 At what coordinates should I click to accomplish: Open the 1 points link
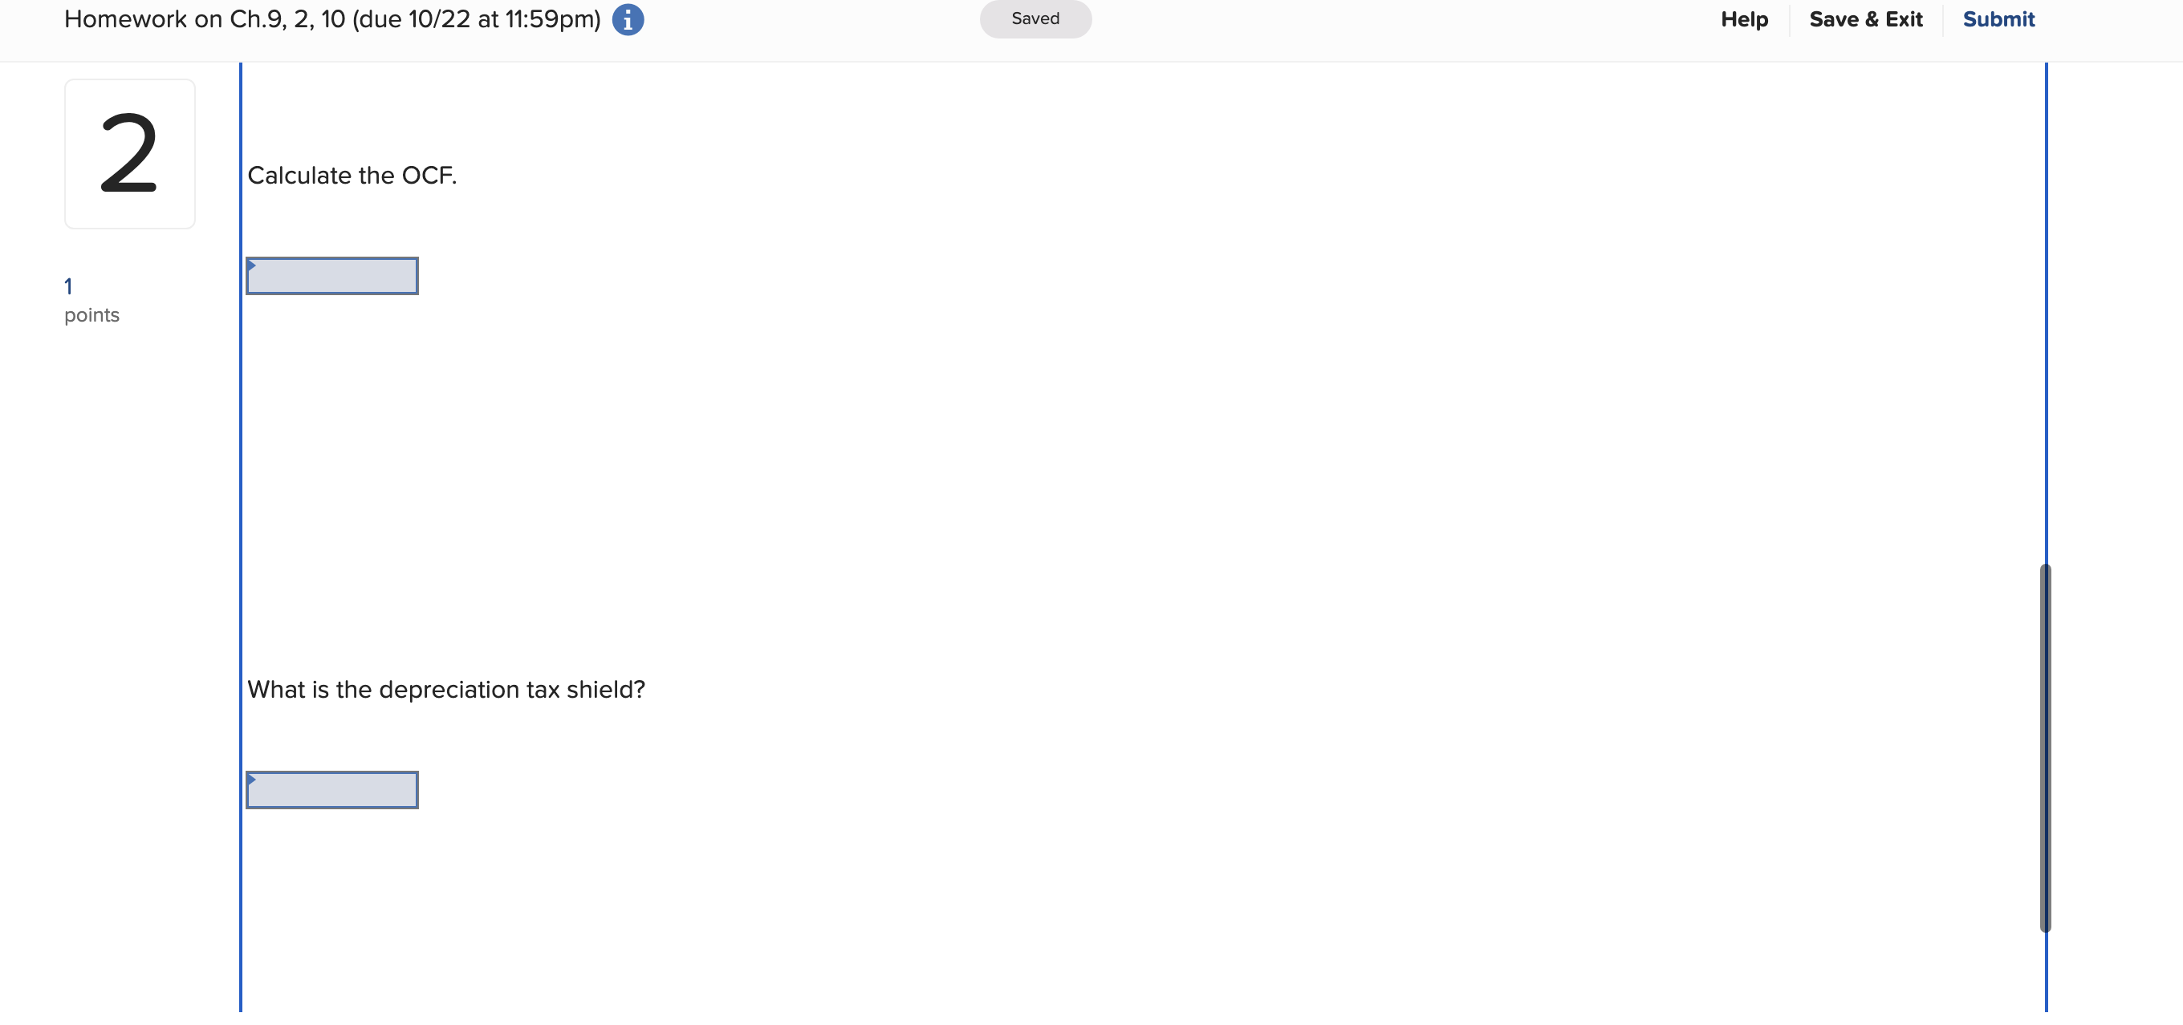[x=69, y=286]
